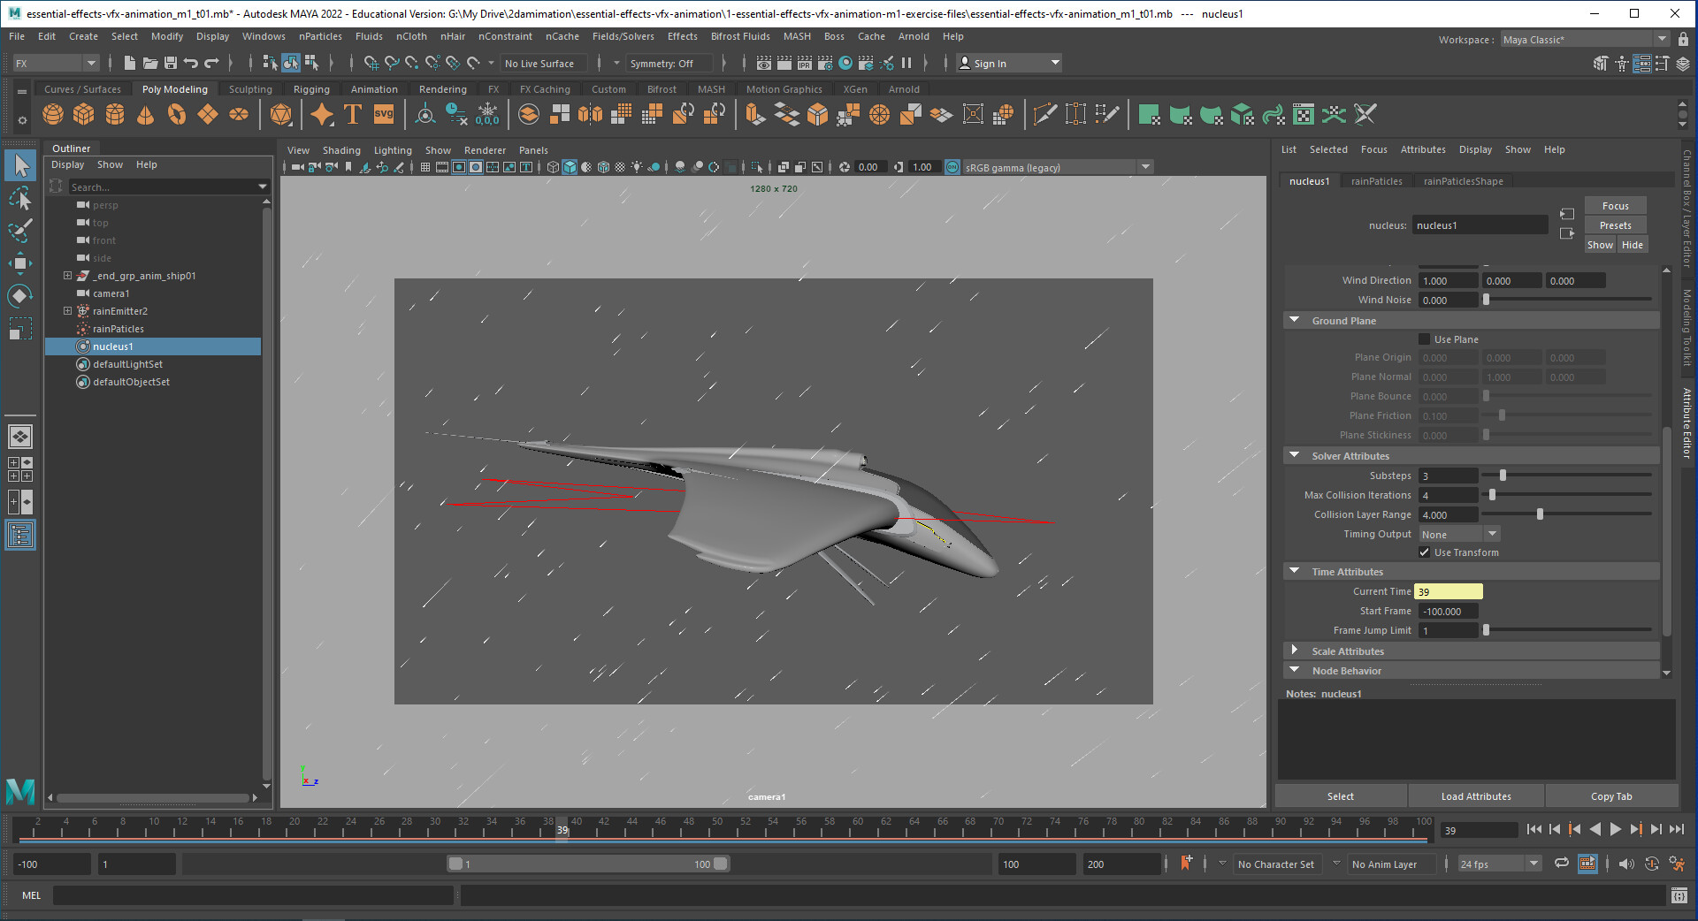Screen dimensions: 1698x921
Task: Click the Go to Start of playback range button
Action: pyautogui.click(x=1534, y=829)
